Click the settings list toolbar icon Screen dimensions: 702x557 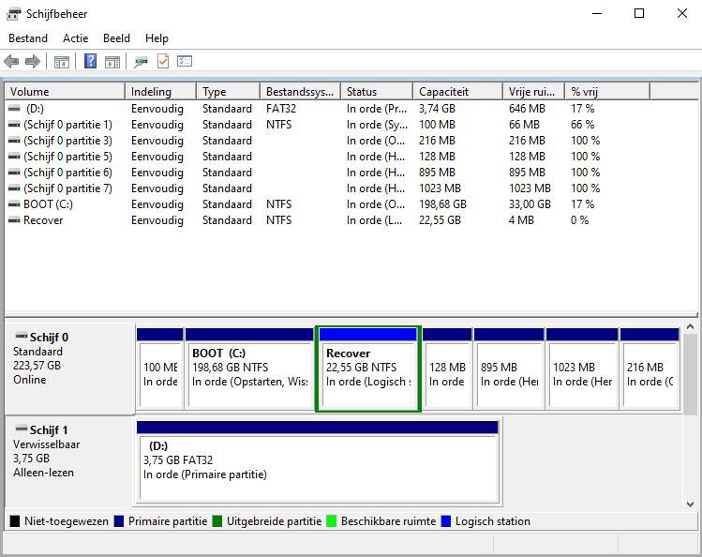(185, 62)
